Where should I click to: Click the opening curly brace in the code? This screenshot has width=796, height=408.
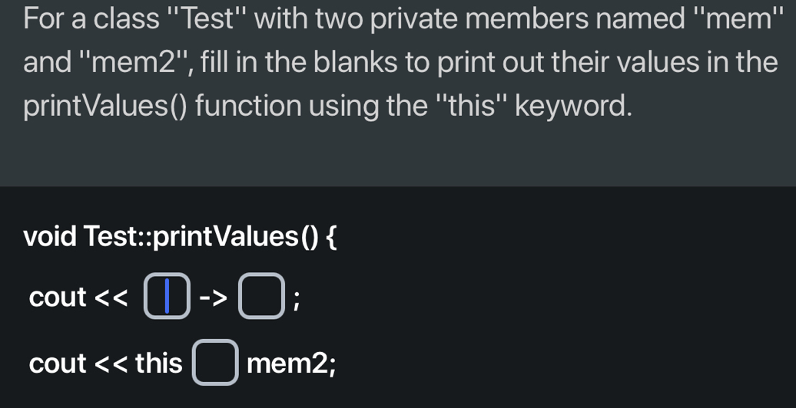tap(331, 237)
